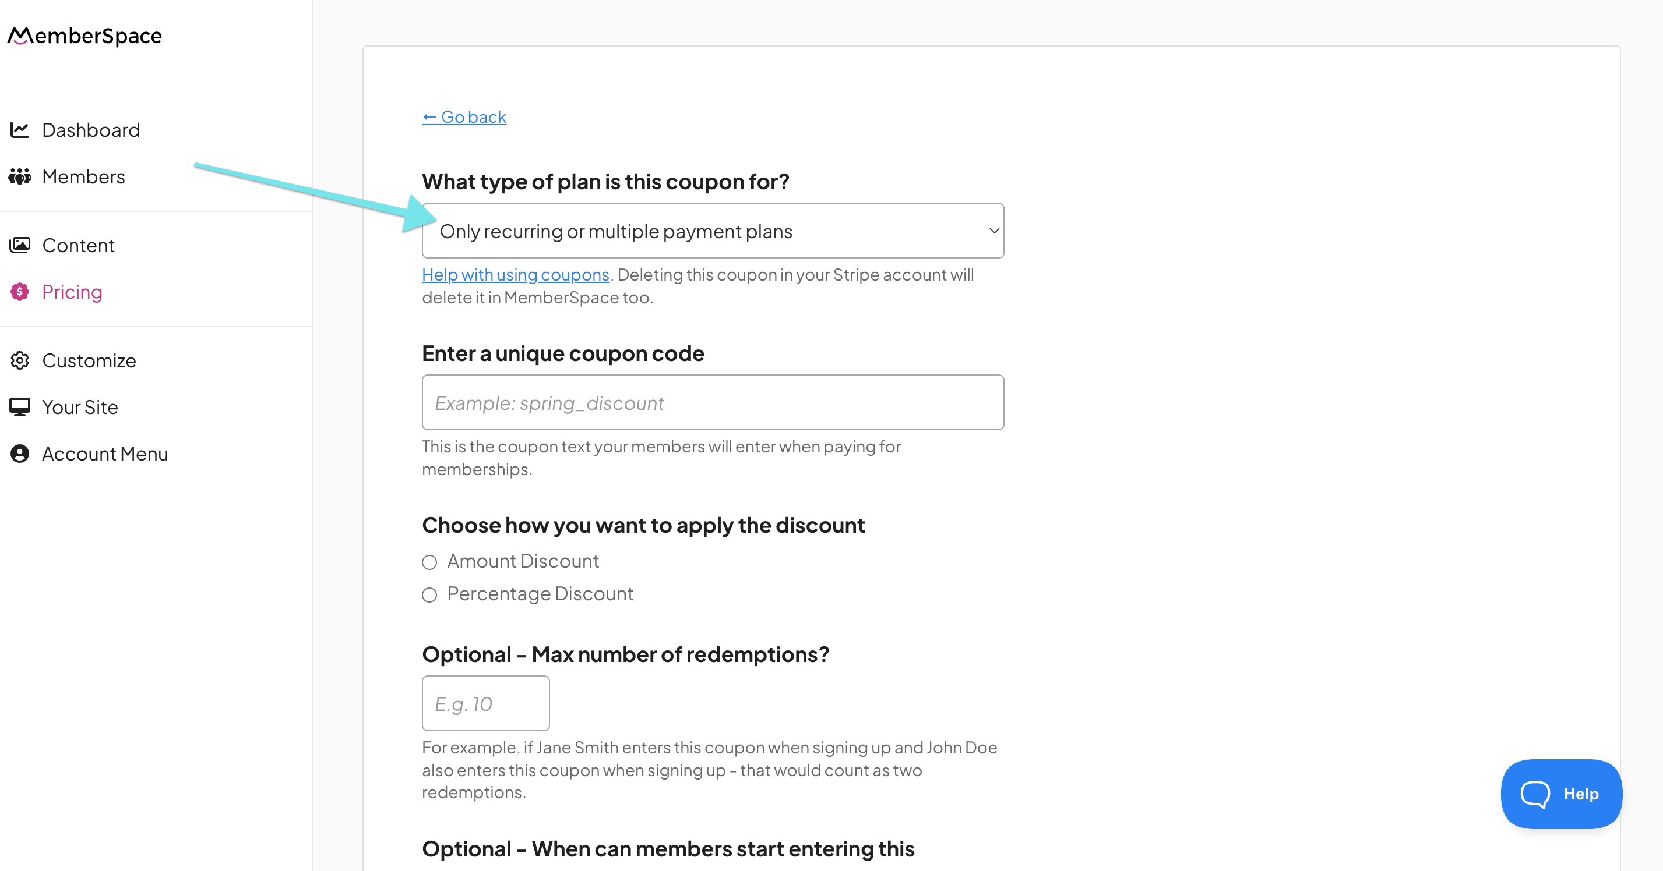Open the coupon plan type dropdown
The width and height of the screenshot is (1663, 871).
[x=712, y=231]
